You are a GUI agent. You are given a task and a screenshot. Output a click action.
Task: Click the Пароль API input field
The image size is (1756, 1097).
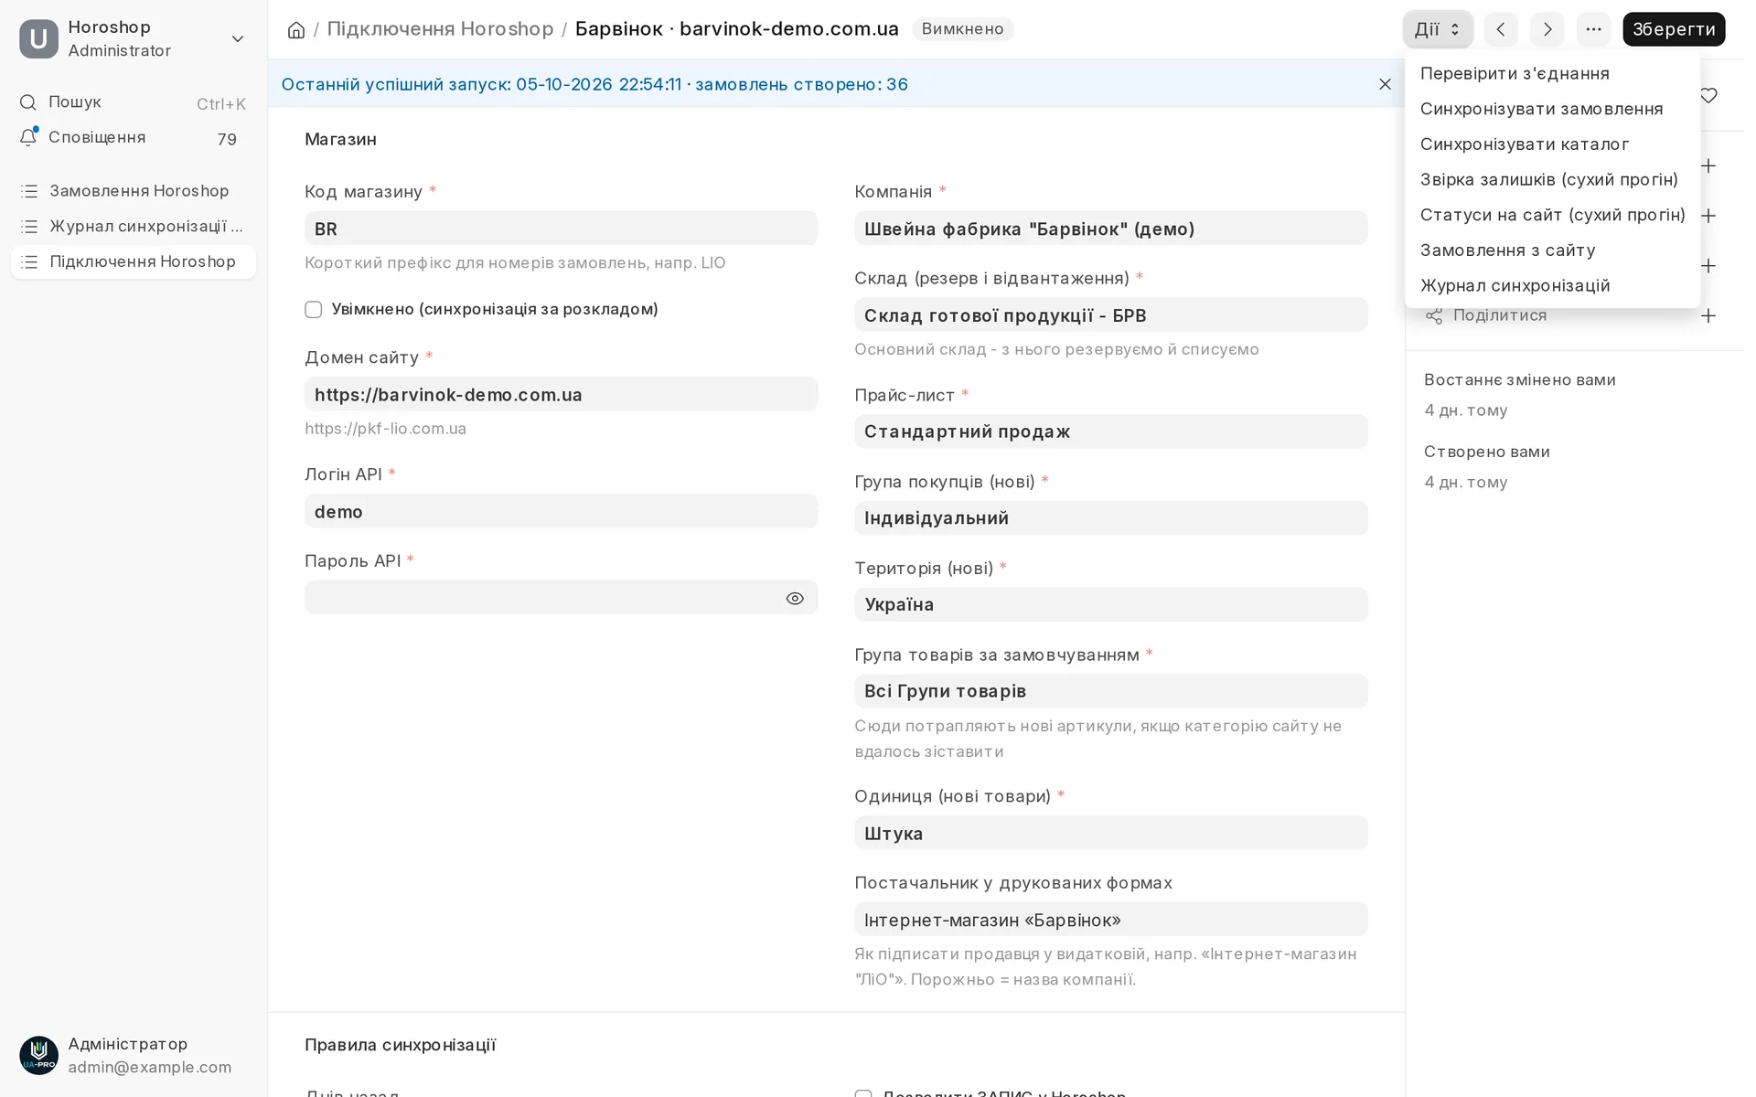561,598
